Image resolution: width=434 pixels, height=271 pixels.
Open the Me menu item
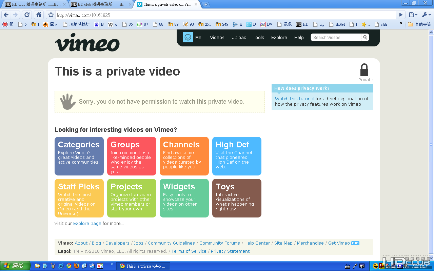(198, 38)
